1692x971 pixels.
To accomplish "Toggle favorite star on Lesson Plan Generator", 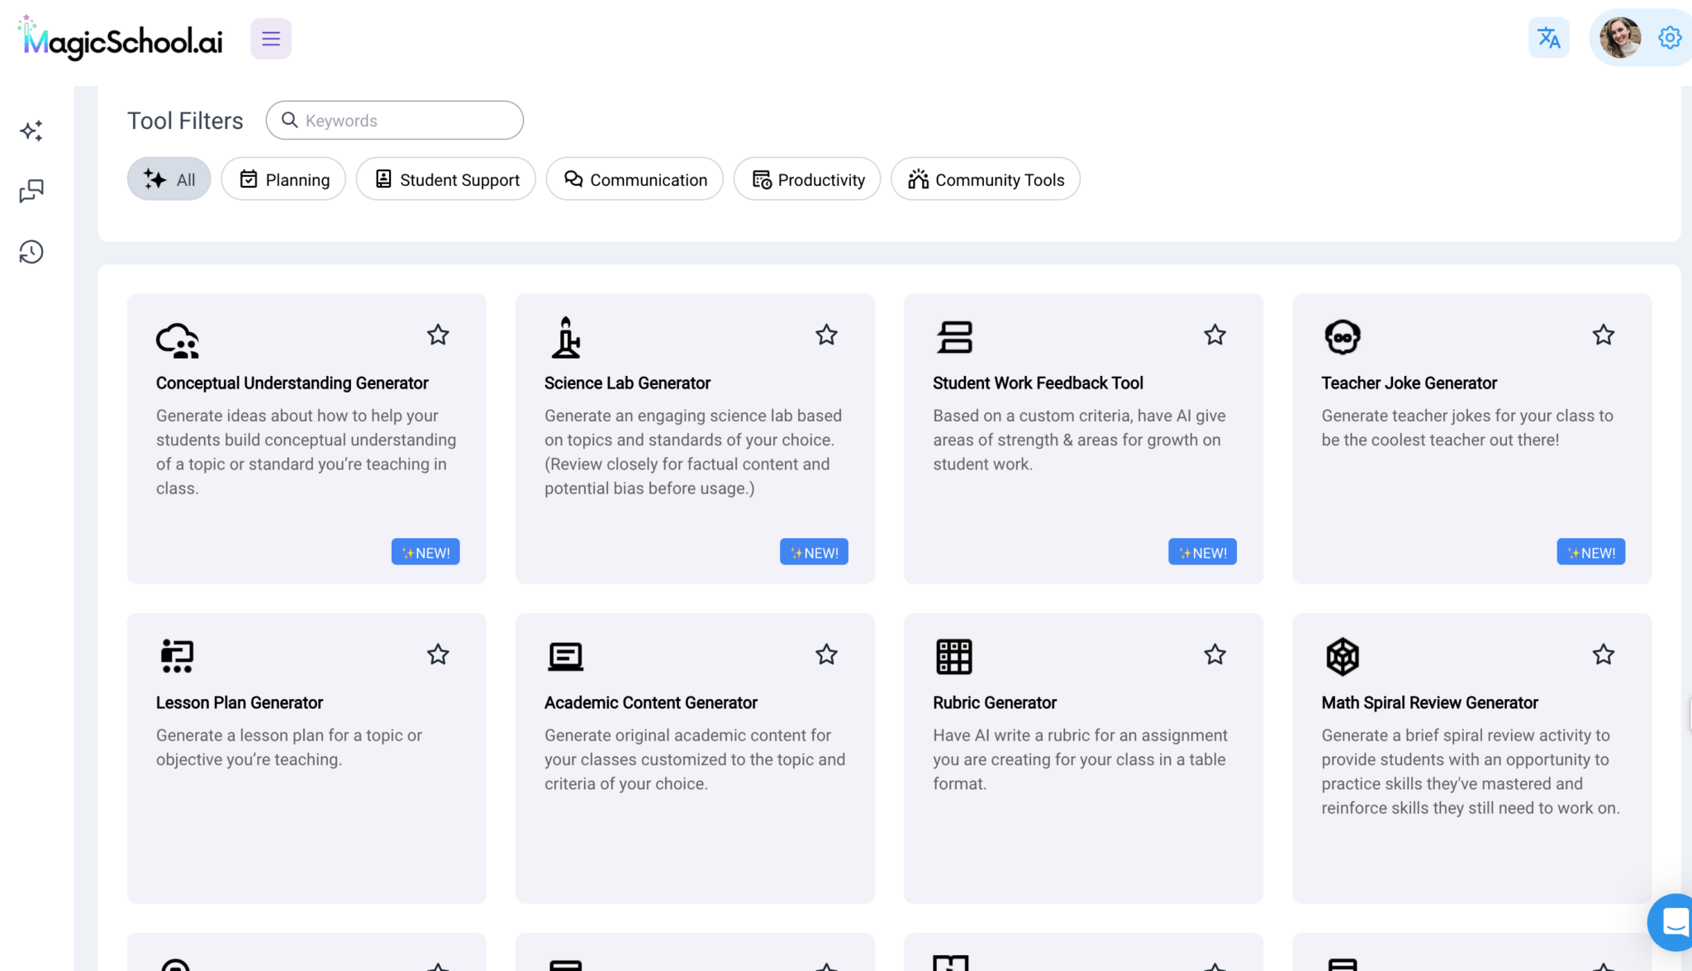I will tap(438, 654).
